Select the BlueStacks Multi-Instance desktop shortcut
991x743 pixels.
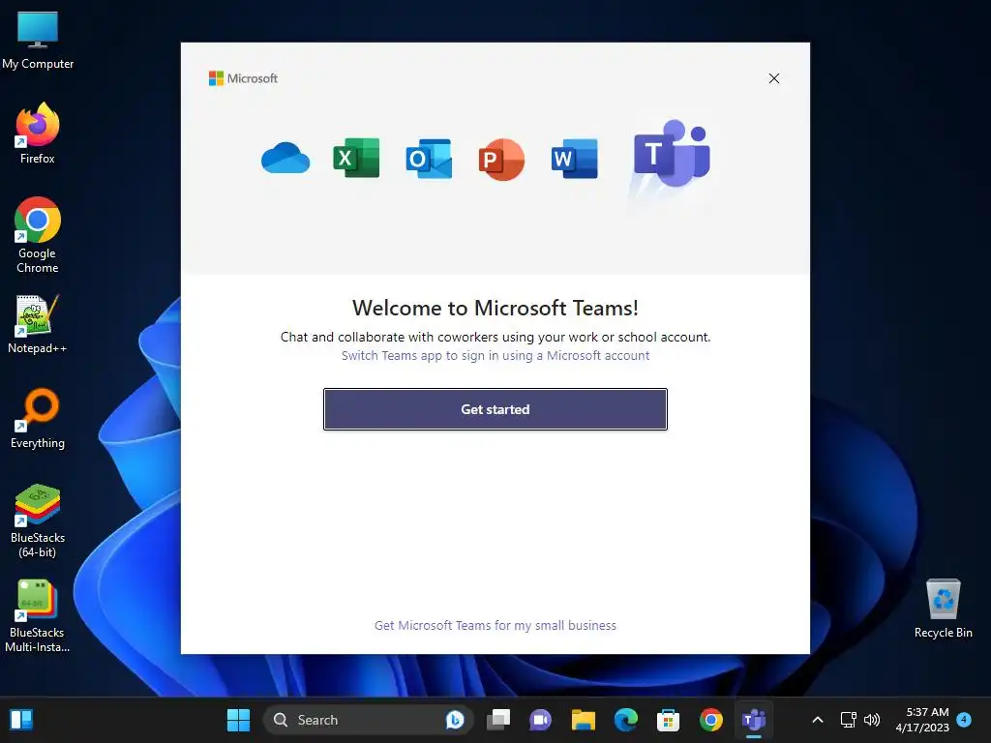click(x=38, y=616)
